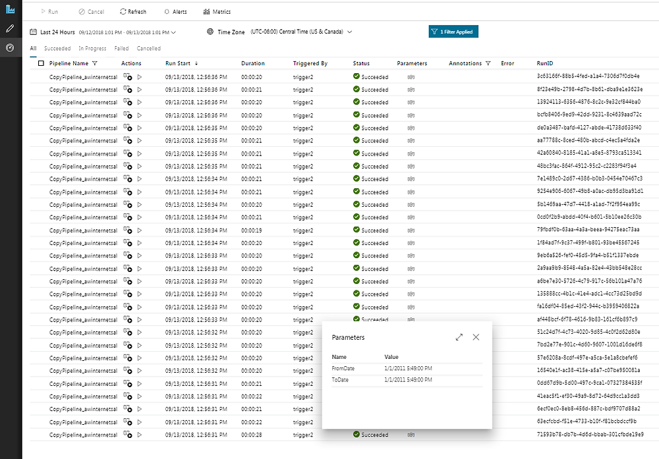Refresh the pipeline runs list
659x459 pixels.
(x=133, y=12)
